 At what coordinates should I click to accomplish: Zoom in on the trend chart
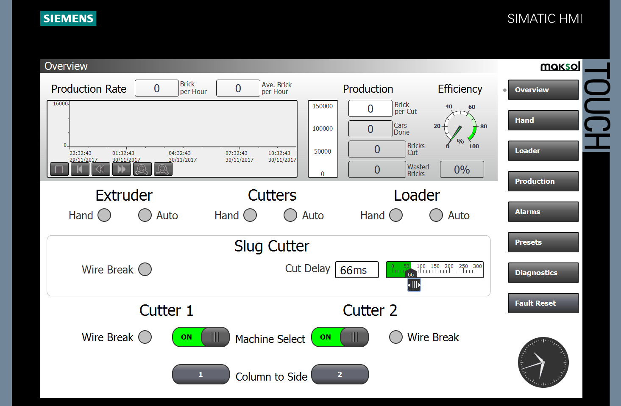click(142, 169)
